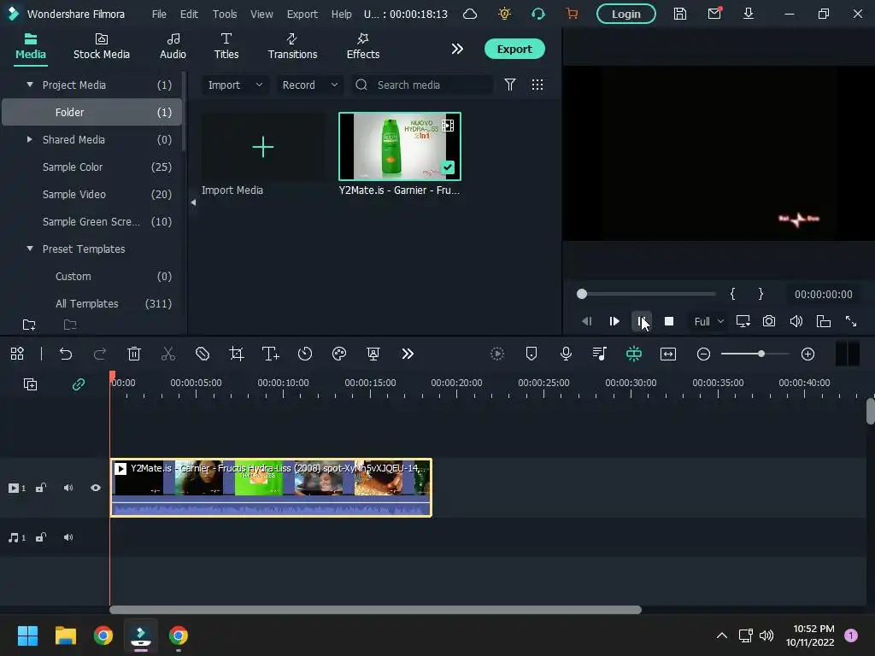Expand the Shared Media tree
The height and width of the screenshot is (656, 875).
pyautogui.click(x=30, y=139)
